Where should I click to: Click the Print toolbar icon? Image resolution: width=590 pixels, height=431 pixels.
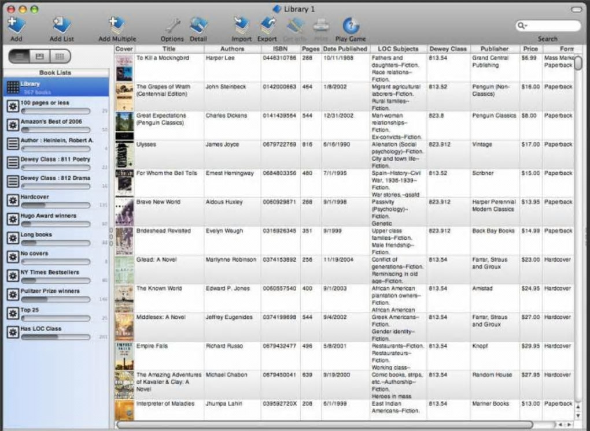[x=322, y=25]
